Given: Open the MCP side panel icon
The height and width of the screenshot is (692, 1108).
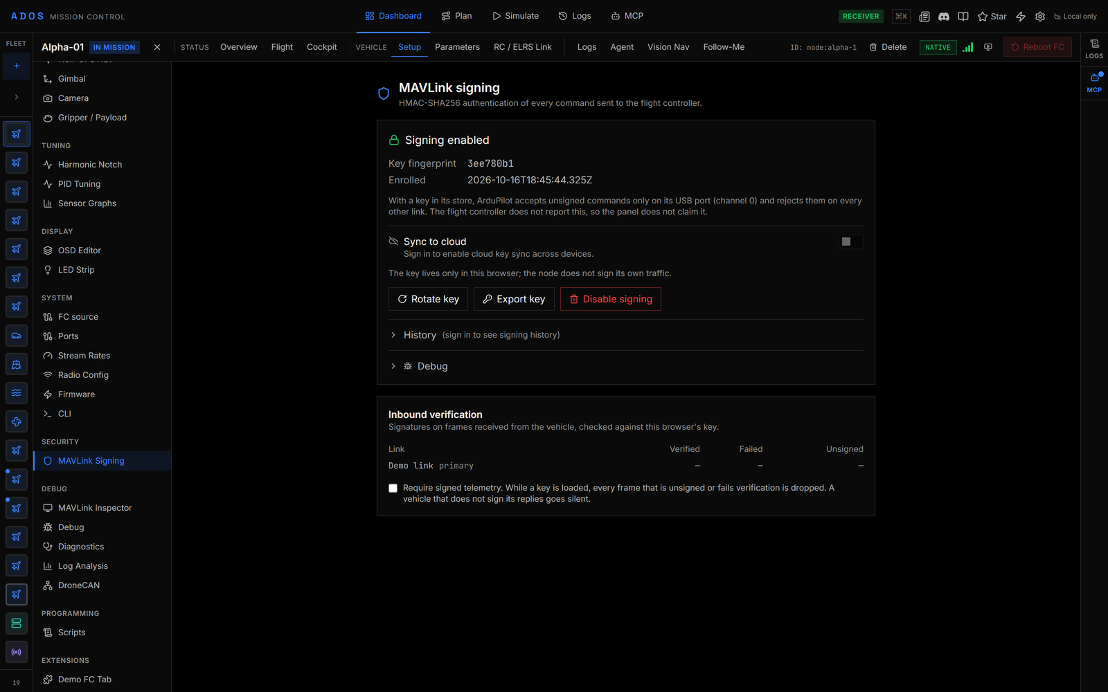Looking at the screenshot, I should pos(1094,82).
